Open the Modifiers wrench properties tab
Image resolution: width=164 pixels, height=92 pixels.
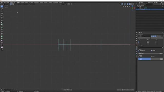point(137,48)
